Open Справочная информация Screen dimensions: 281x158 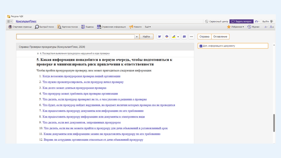pyautogui.click(x=111, y=27)
